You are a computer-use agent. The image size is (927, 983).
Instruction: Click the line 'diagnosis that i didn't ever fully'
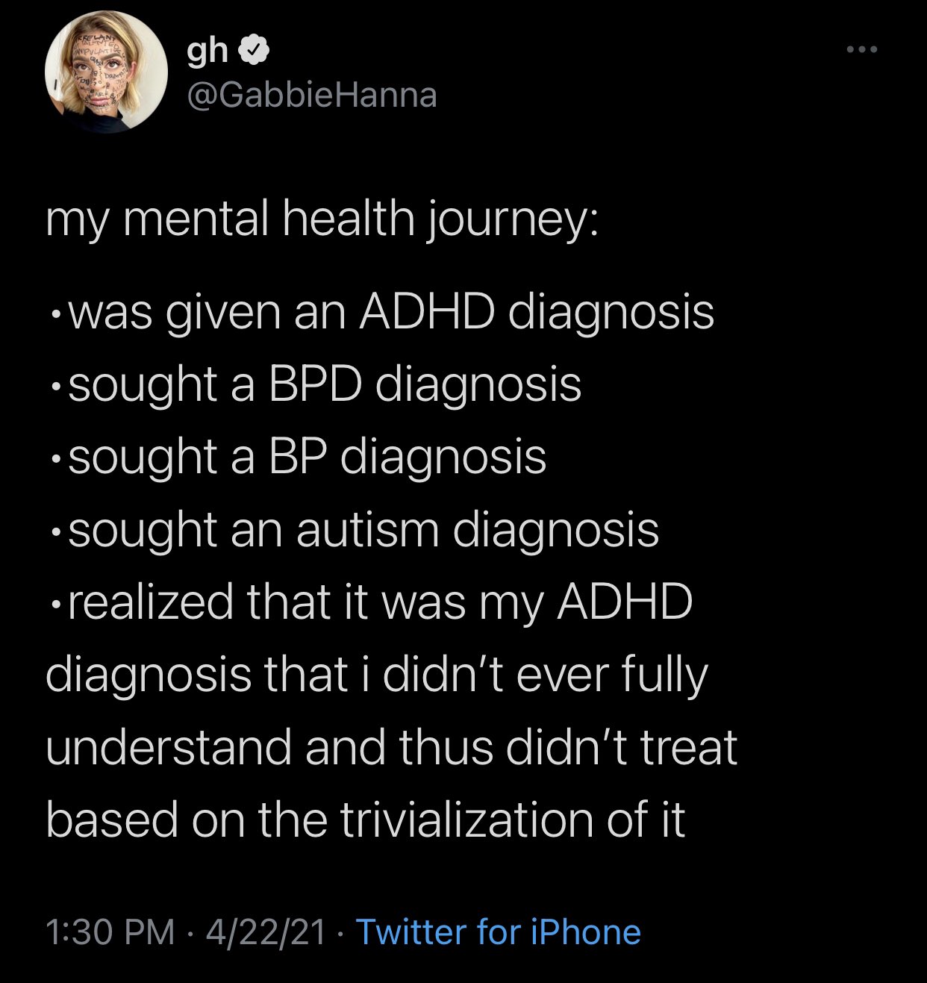(x=377, y=675)
